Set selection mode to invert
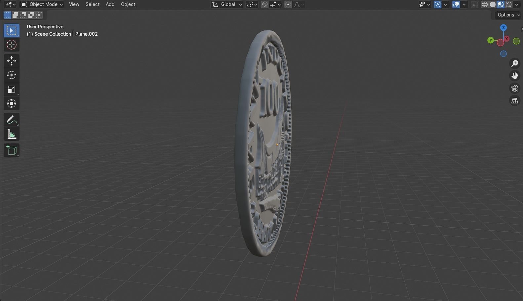 click(x=31, y=15)
